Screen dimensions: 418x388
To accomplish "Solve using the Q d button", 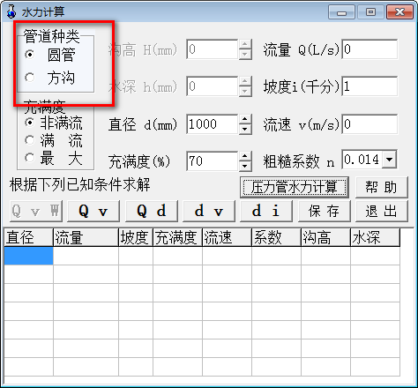I will point(152,211).
